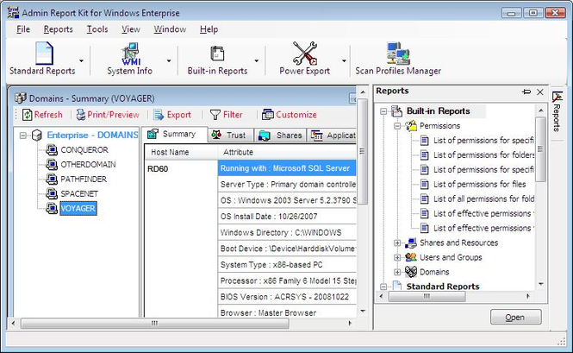The width and height of the screenshot is (573, 353).
Task: Select the SPACENET computer icon
Action: coord(52,193)
